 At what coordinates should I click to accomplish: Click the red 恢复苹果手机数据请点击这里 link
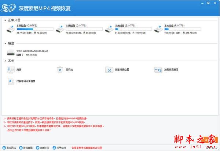(87, 148)
